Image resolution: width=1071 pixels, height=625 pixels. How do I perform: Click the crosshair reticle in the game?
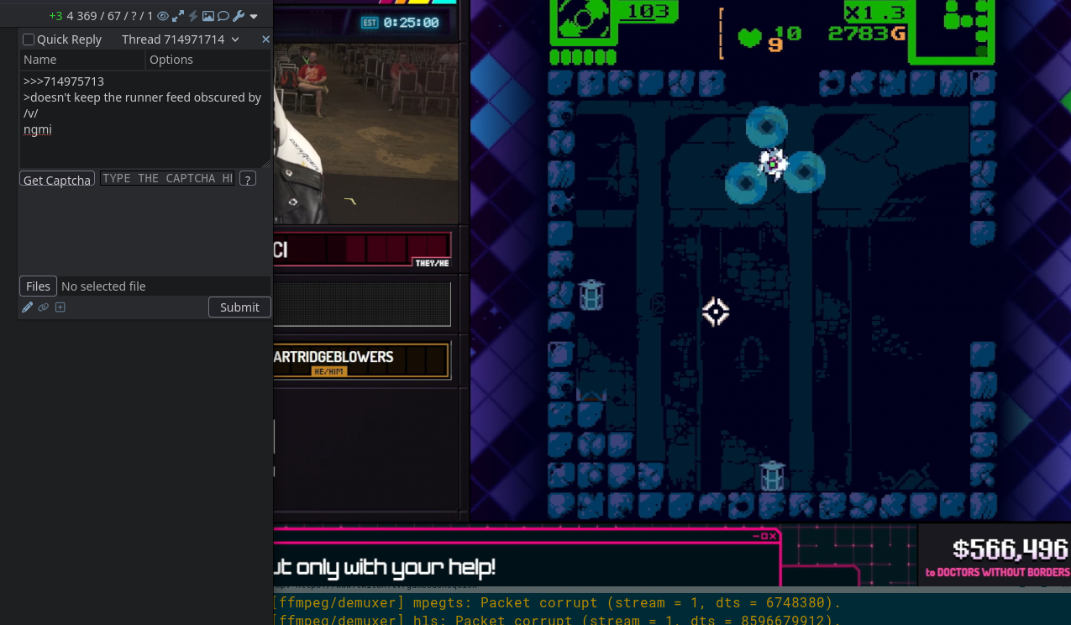[x=716, y=312]
